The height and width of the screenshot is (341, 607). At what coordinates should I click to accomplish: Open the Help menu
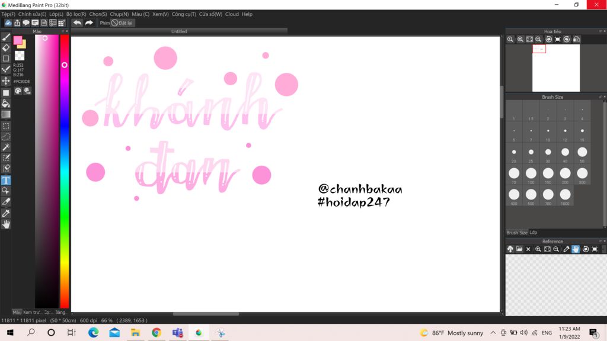(247, 14)
